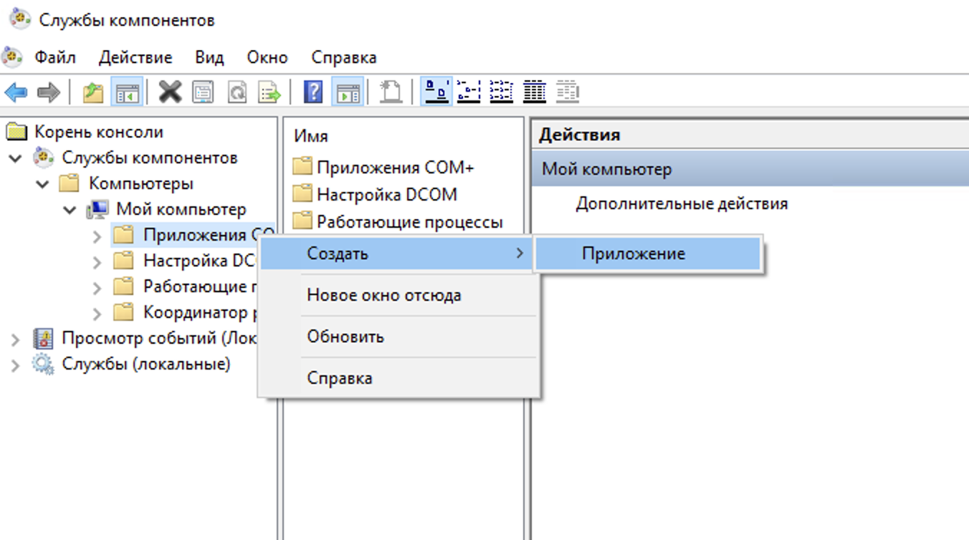The image size is (969, 540).
Task: Expand the Приложения COM+ tree node
Action: point(97,236)
